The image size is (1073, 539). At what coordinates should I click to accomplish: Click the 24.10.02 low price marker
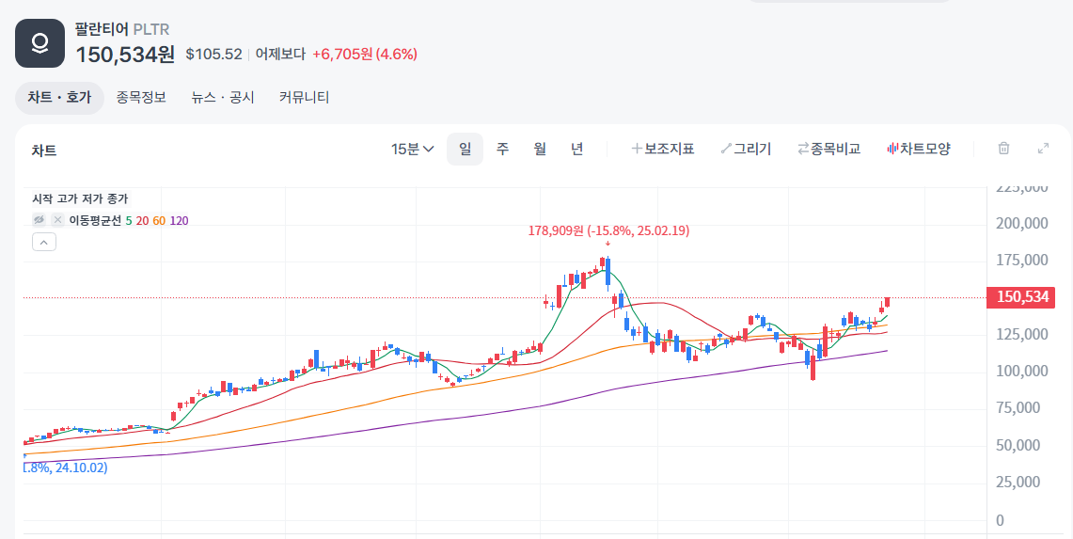66,468
